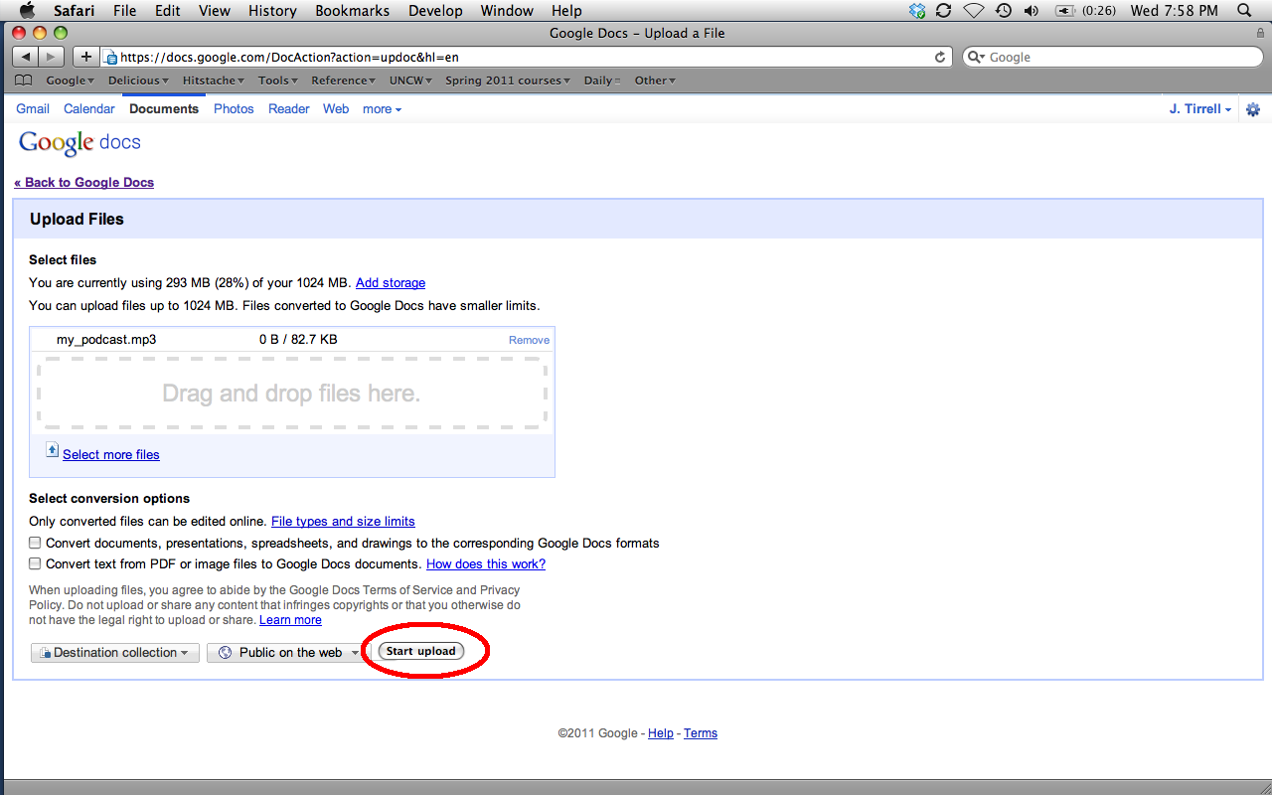Open the History menu
Screen dimensions: 1272x795
point(272,11)
